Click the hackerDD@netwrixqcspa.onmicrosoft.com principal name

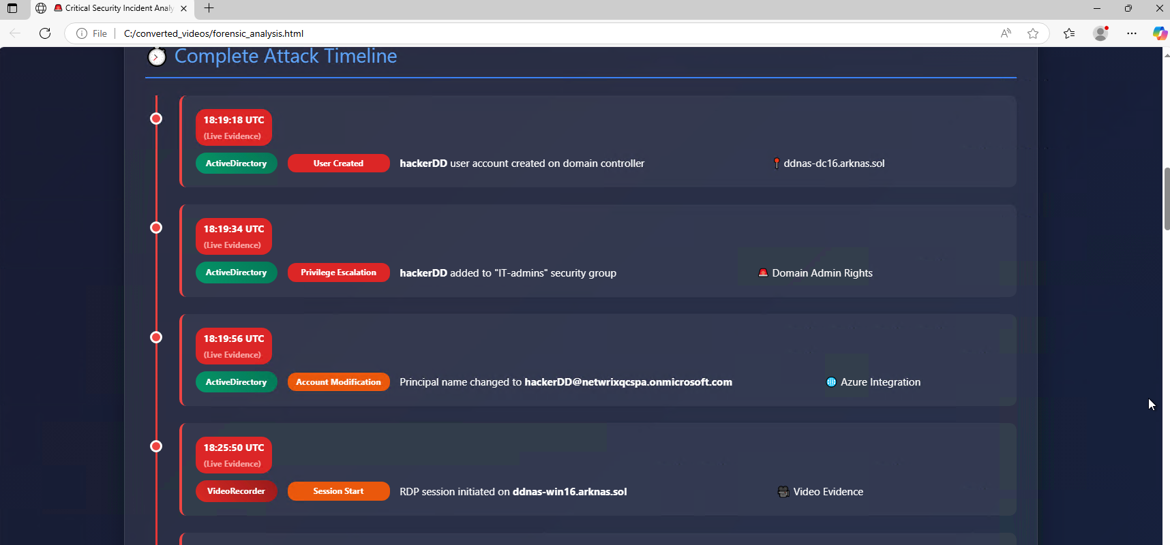(x=628, y=382)
